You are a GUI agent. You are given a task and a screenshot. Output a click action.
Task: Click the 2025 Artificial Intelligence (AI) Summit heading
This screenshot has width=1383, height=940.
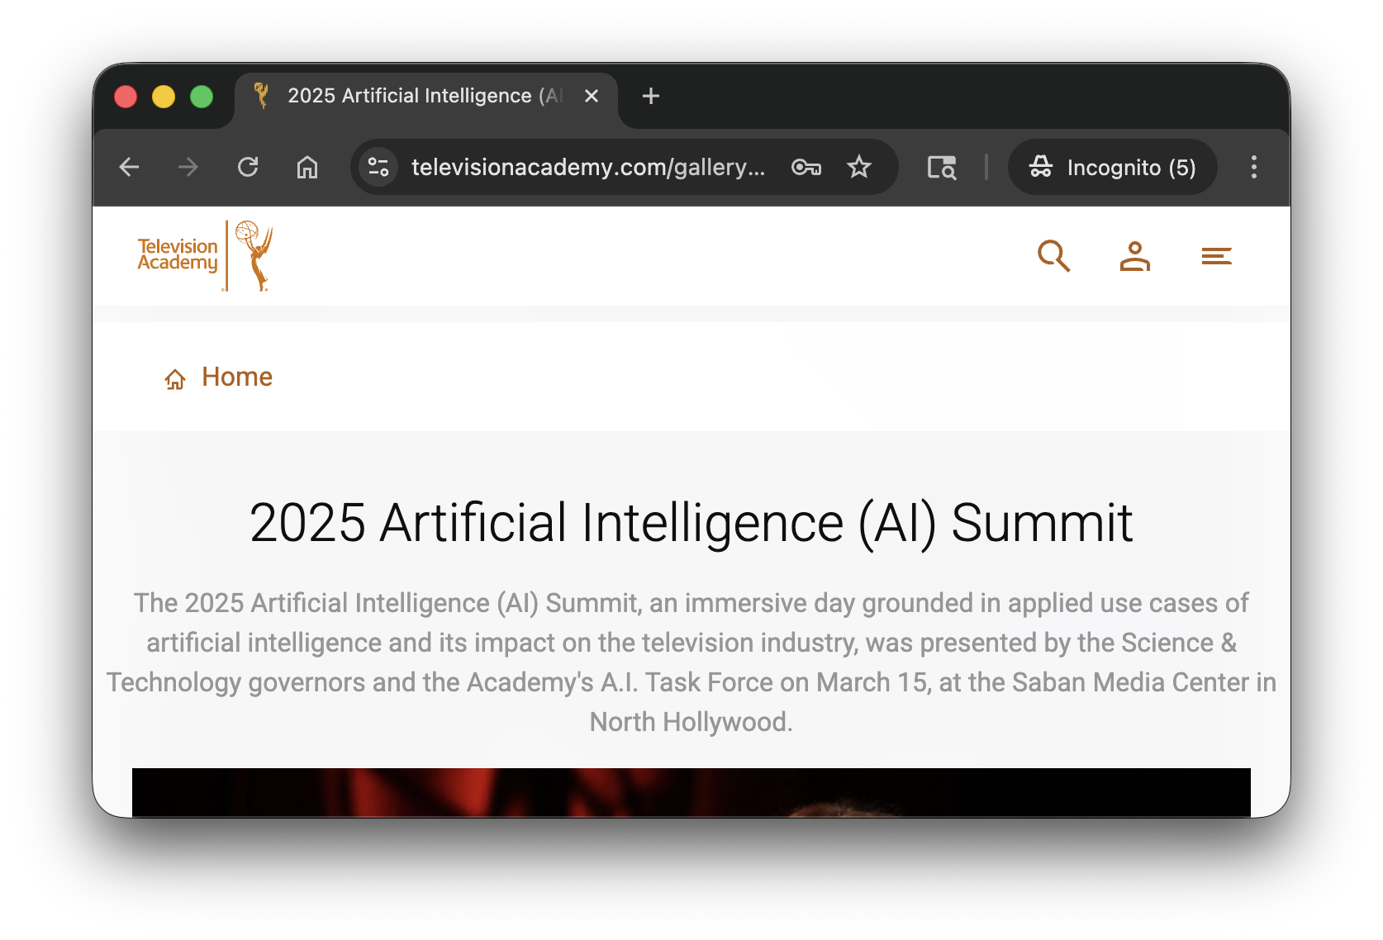point(691,523)
